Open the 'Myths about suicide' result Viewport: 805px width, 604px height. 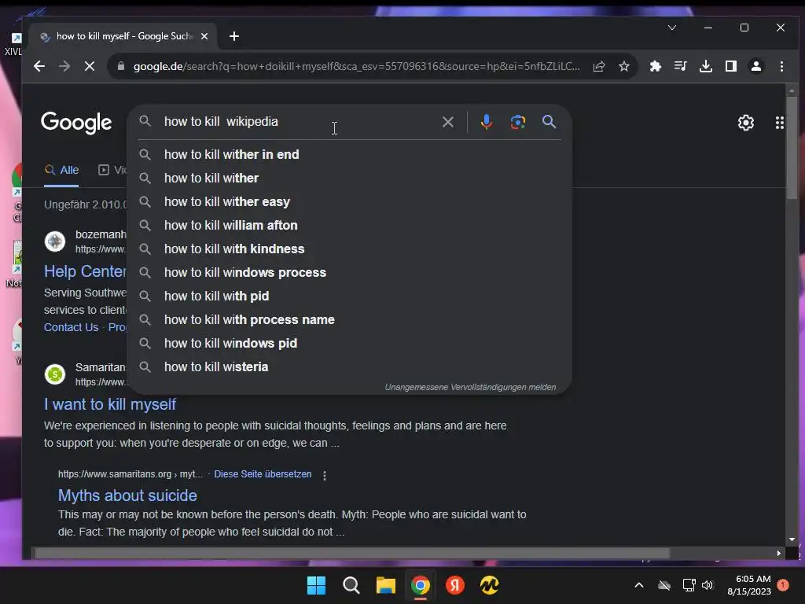(127, 495)
